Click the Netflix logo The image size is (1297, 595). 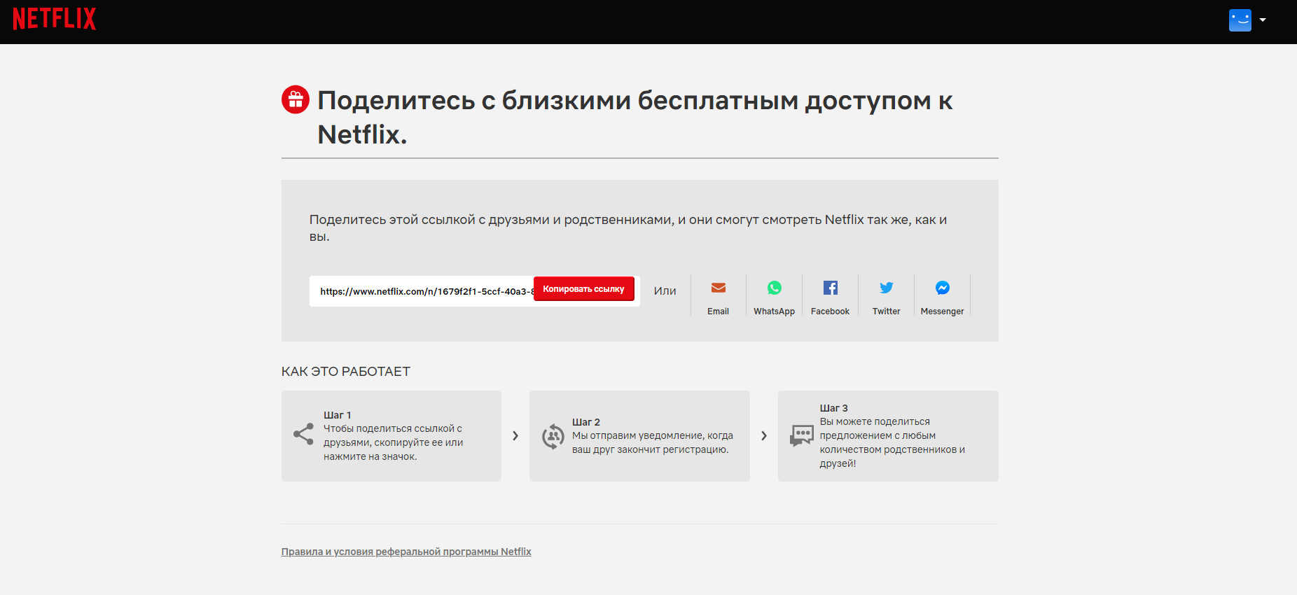[55, 19]
